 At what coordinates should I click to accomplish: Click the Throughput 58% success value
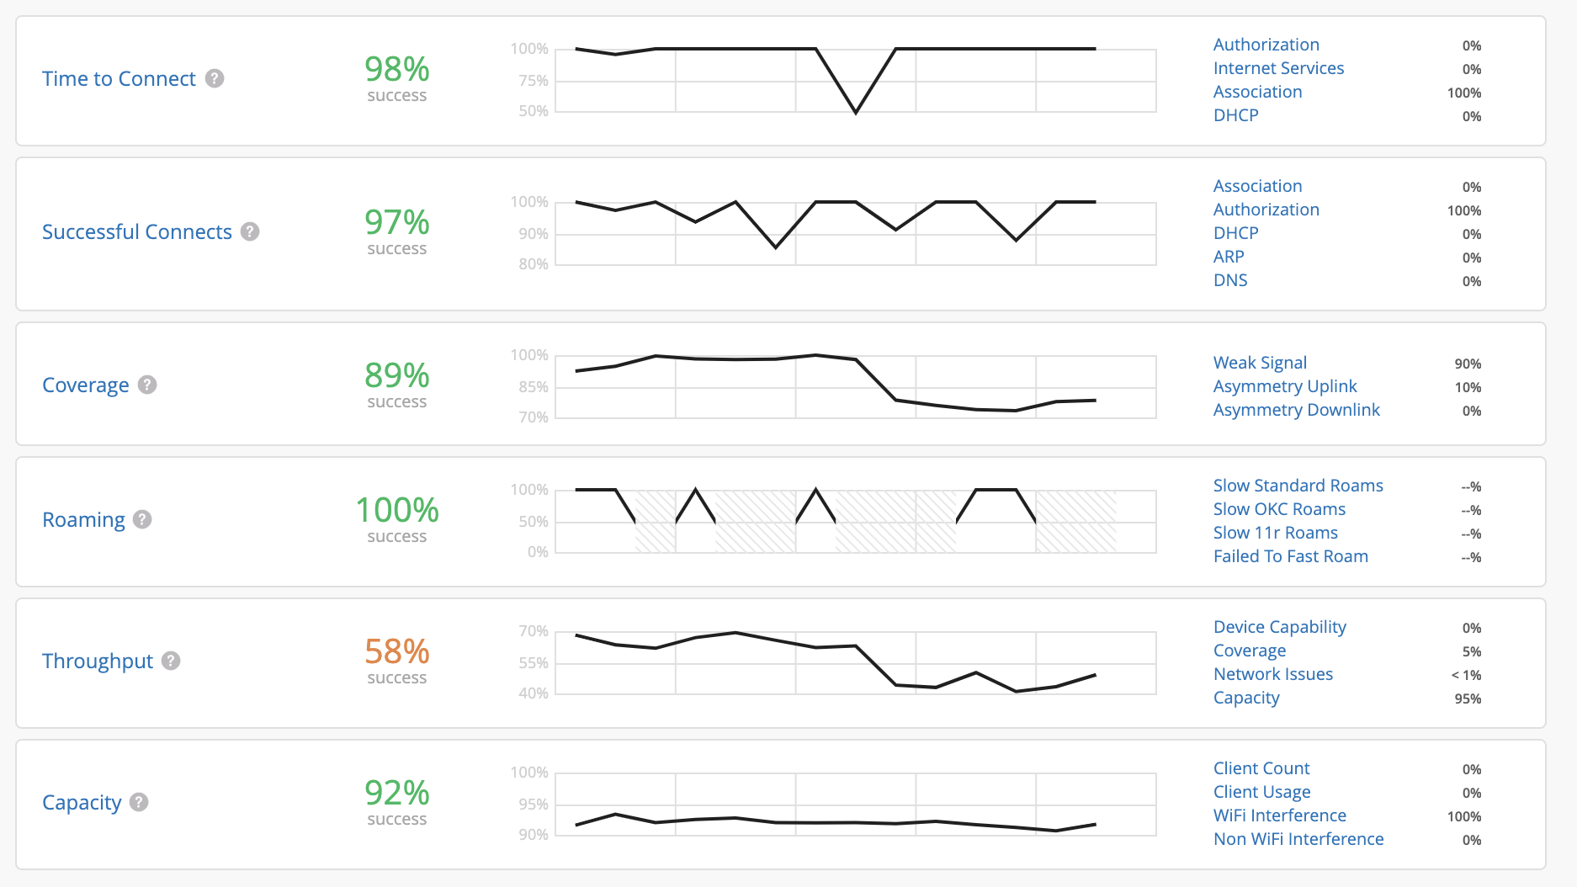click(x=397, y=652)
